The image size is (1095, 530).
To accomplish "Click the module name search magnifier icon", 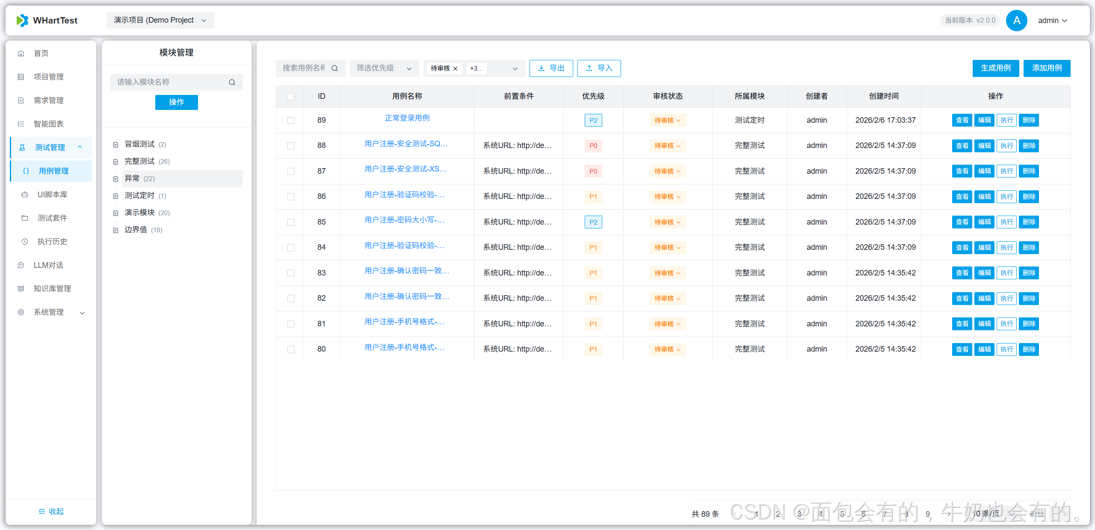I will 232,82.
